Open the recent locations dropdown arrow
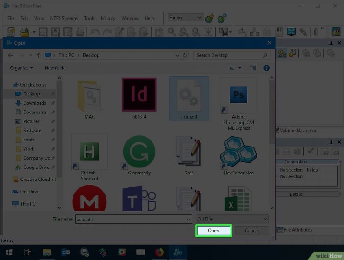 click(31, 55)
